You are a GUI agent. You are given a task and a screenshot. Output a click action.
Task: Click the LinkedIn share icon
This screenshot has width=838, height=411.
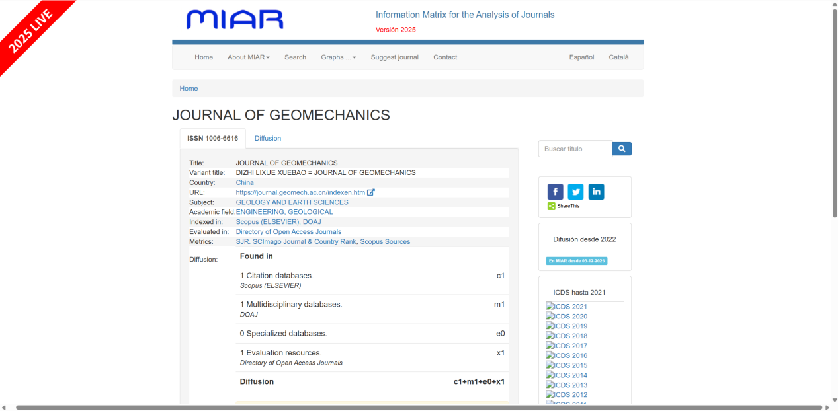point(596,192)
